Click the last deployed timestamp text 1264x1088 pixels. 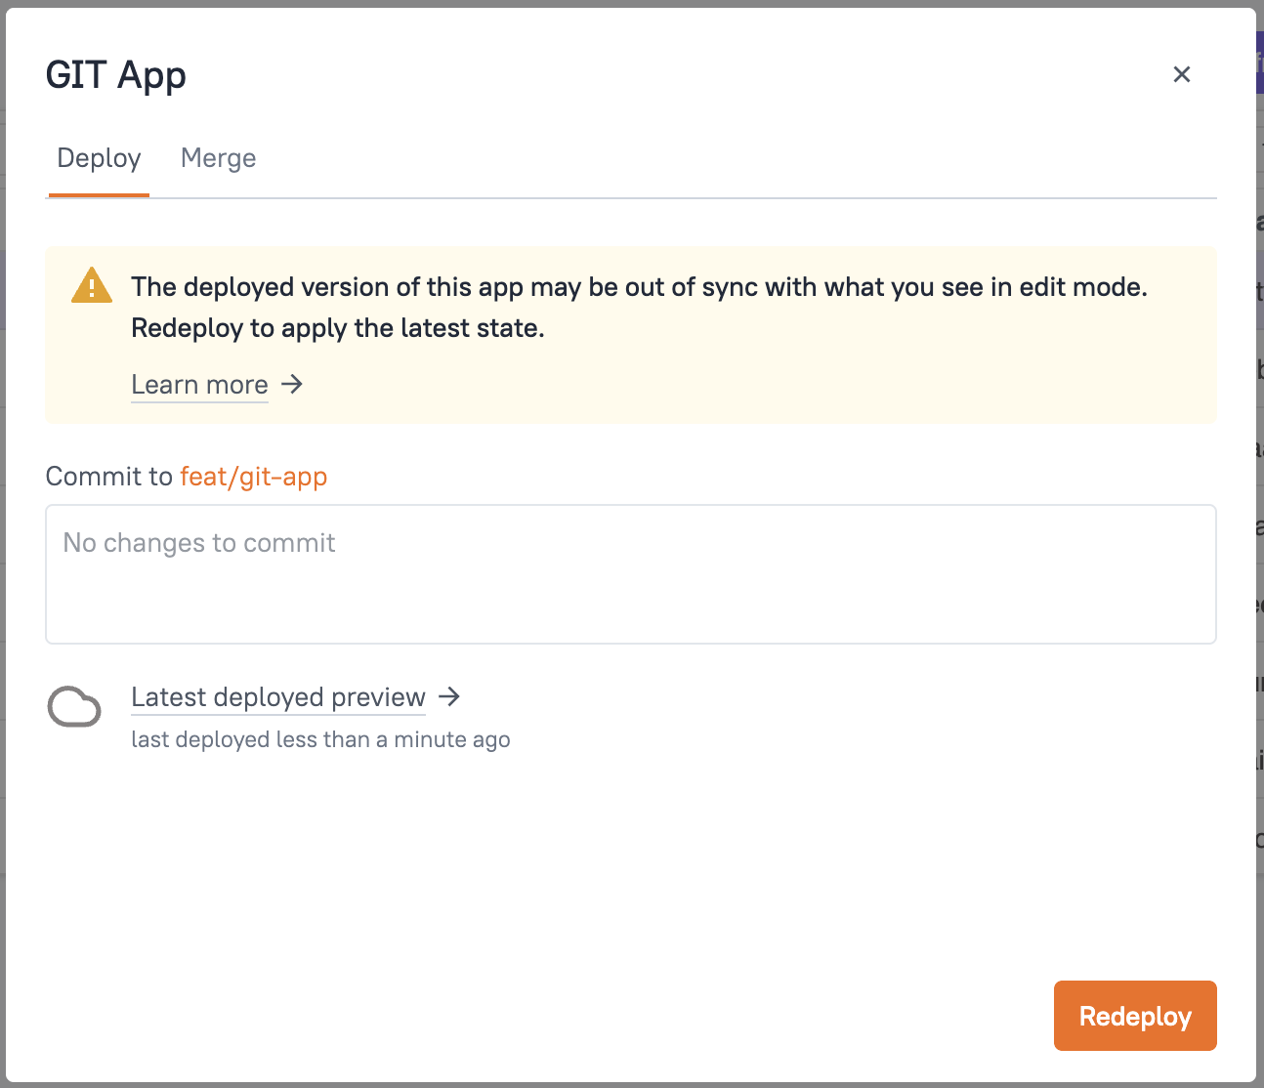click(x=320, y=739)
